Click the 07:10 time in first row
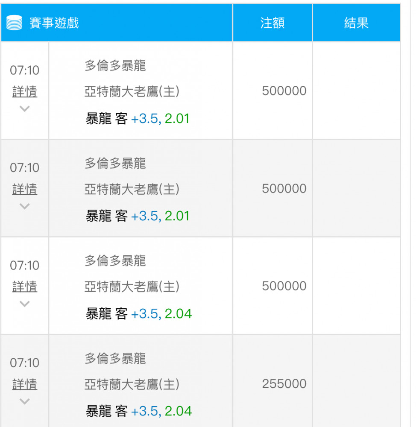 [x=24, y=70]
